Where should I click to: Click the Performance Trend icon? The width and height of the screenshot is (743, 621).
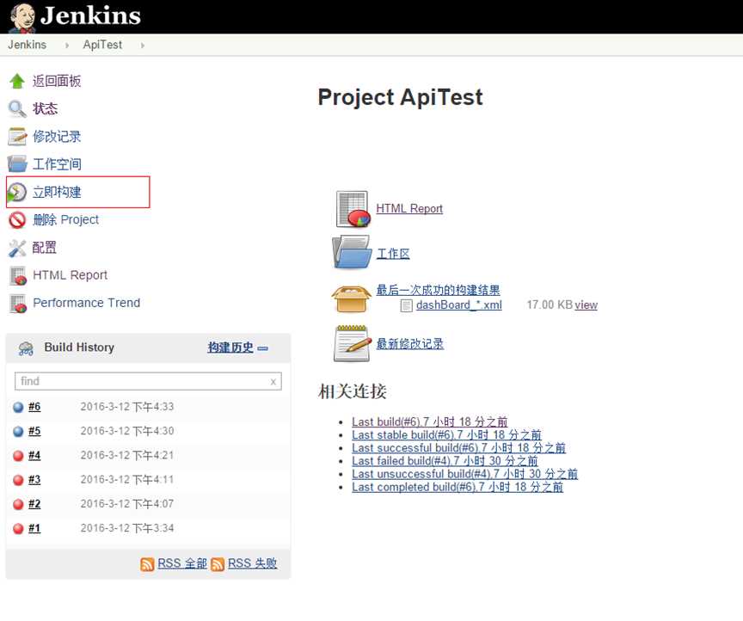(x=18, y=304)
